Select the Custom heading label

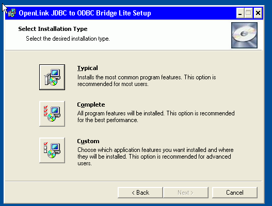(x=88, y=141)
